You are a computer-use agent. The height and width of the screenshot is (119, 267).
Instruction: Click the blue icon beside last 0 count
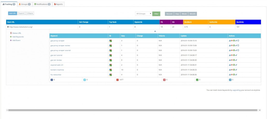tap(230, 80)
